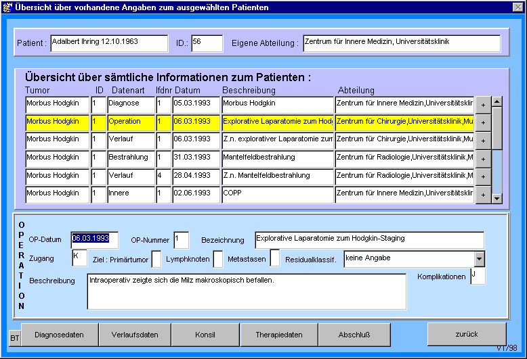Open the Diagnosedaten section

pyautogui.click(x=60, y=335)
